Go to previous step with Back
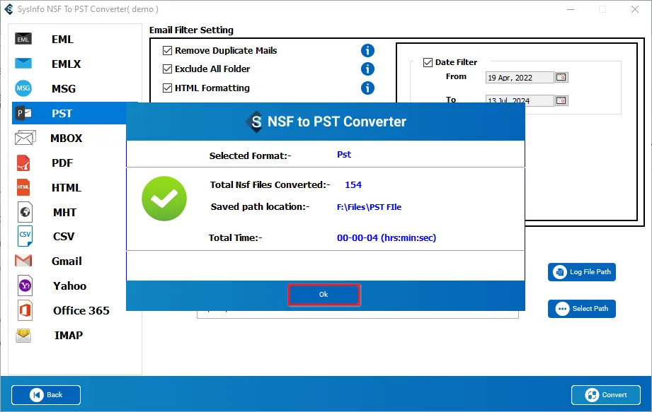This screenshot has width=652, height=412. click(46, 394)
